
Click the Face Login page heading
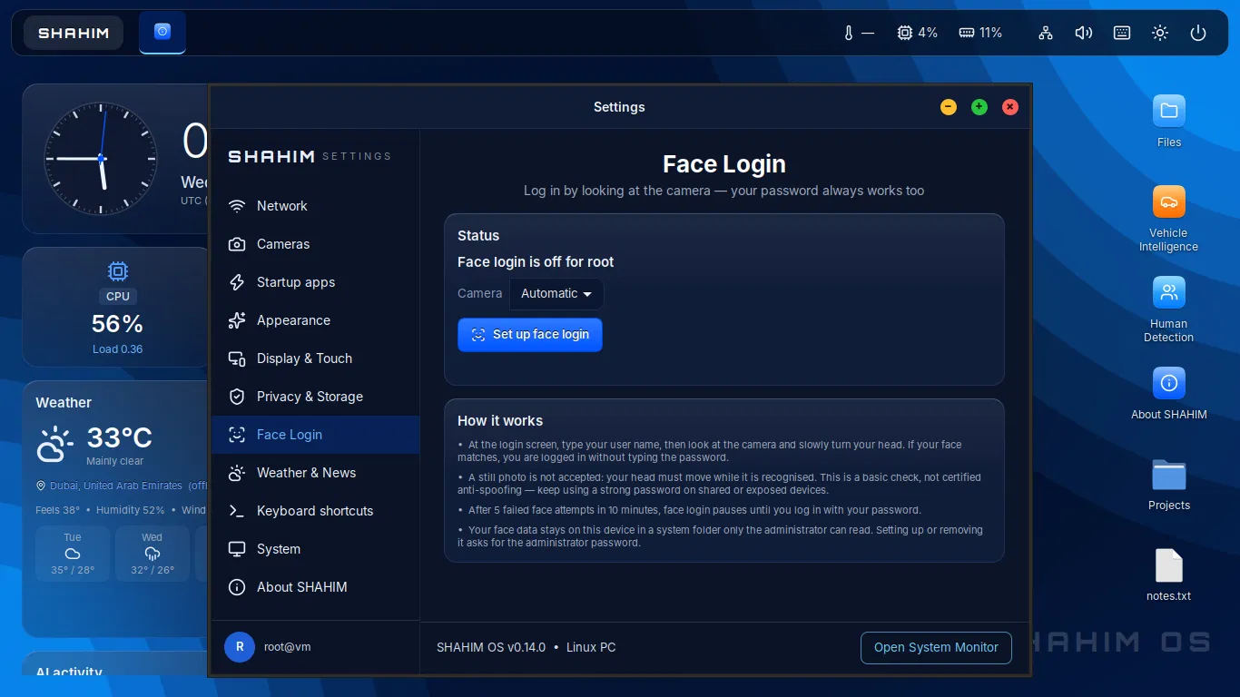coord(724,164)
